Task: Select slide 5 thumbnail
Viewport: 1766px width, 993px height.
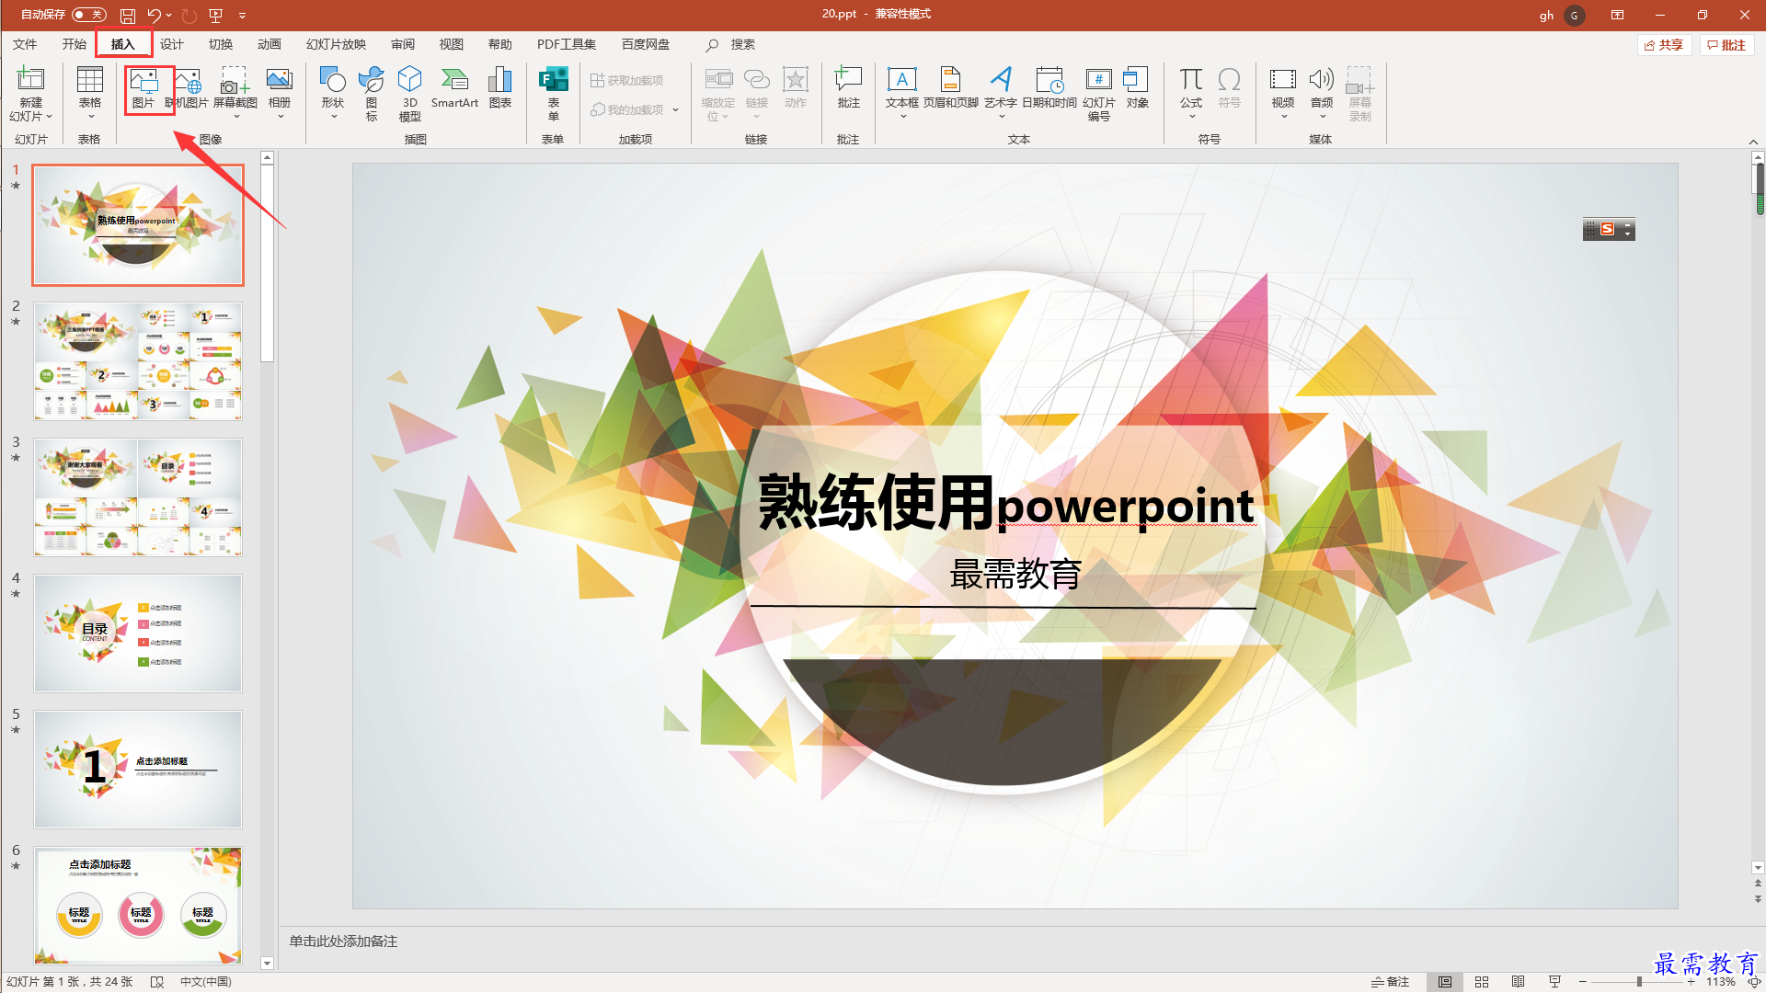Action: 138,770
